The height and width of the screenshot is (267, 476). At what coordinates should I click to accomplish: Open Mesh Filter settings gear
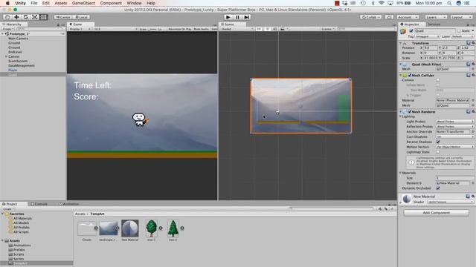[x=473, y=64]
